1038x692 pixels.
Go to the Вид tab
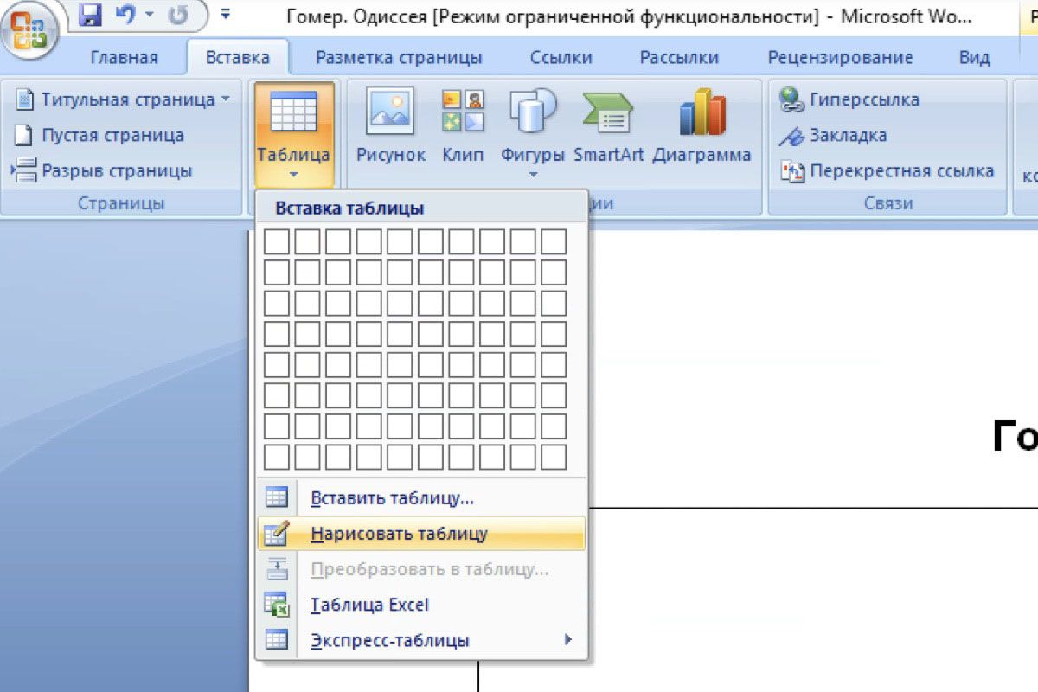click(x=974, y=58)
